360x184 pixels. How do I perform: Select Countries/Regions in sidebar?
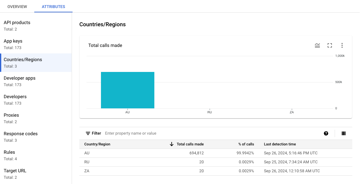[x=36, y=63]
